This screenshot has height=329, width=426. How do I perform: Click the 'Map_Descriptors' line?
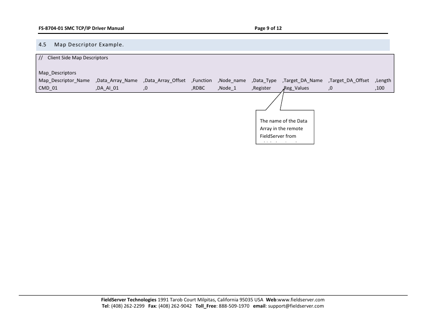pos(57,73)
